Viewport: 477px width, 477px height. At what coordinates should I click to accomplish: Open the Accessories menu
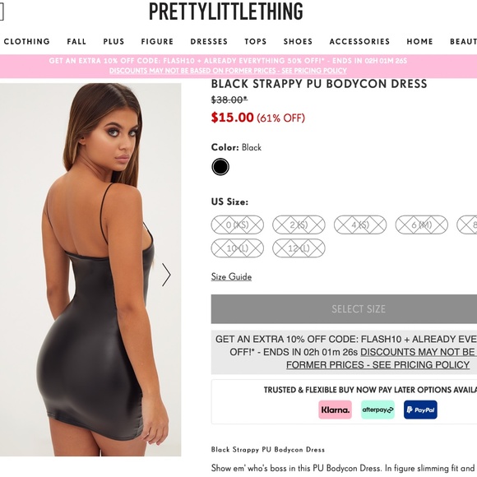click(x=359, y=41)
